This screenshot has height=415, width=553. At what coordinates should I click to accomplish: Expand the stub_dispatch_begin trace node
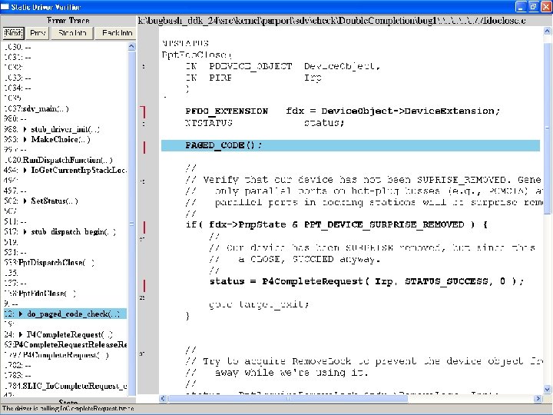click(25, 232)
